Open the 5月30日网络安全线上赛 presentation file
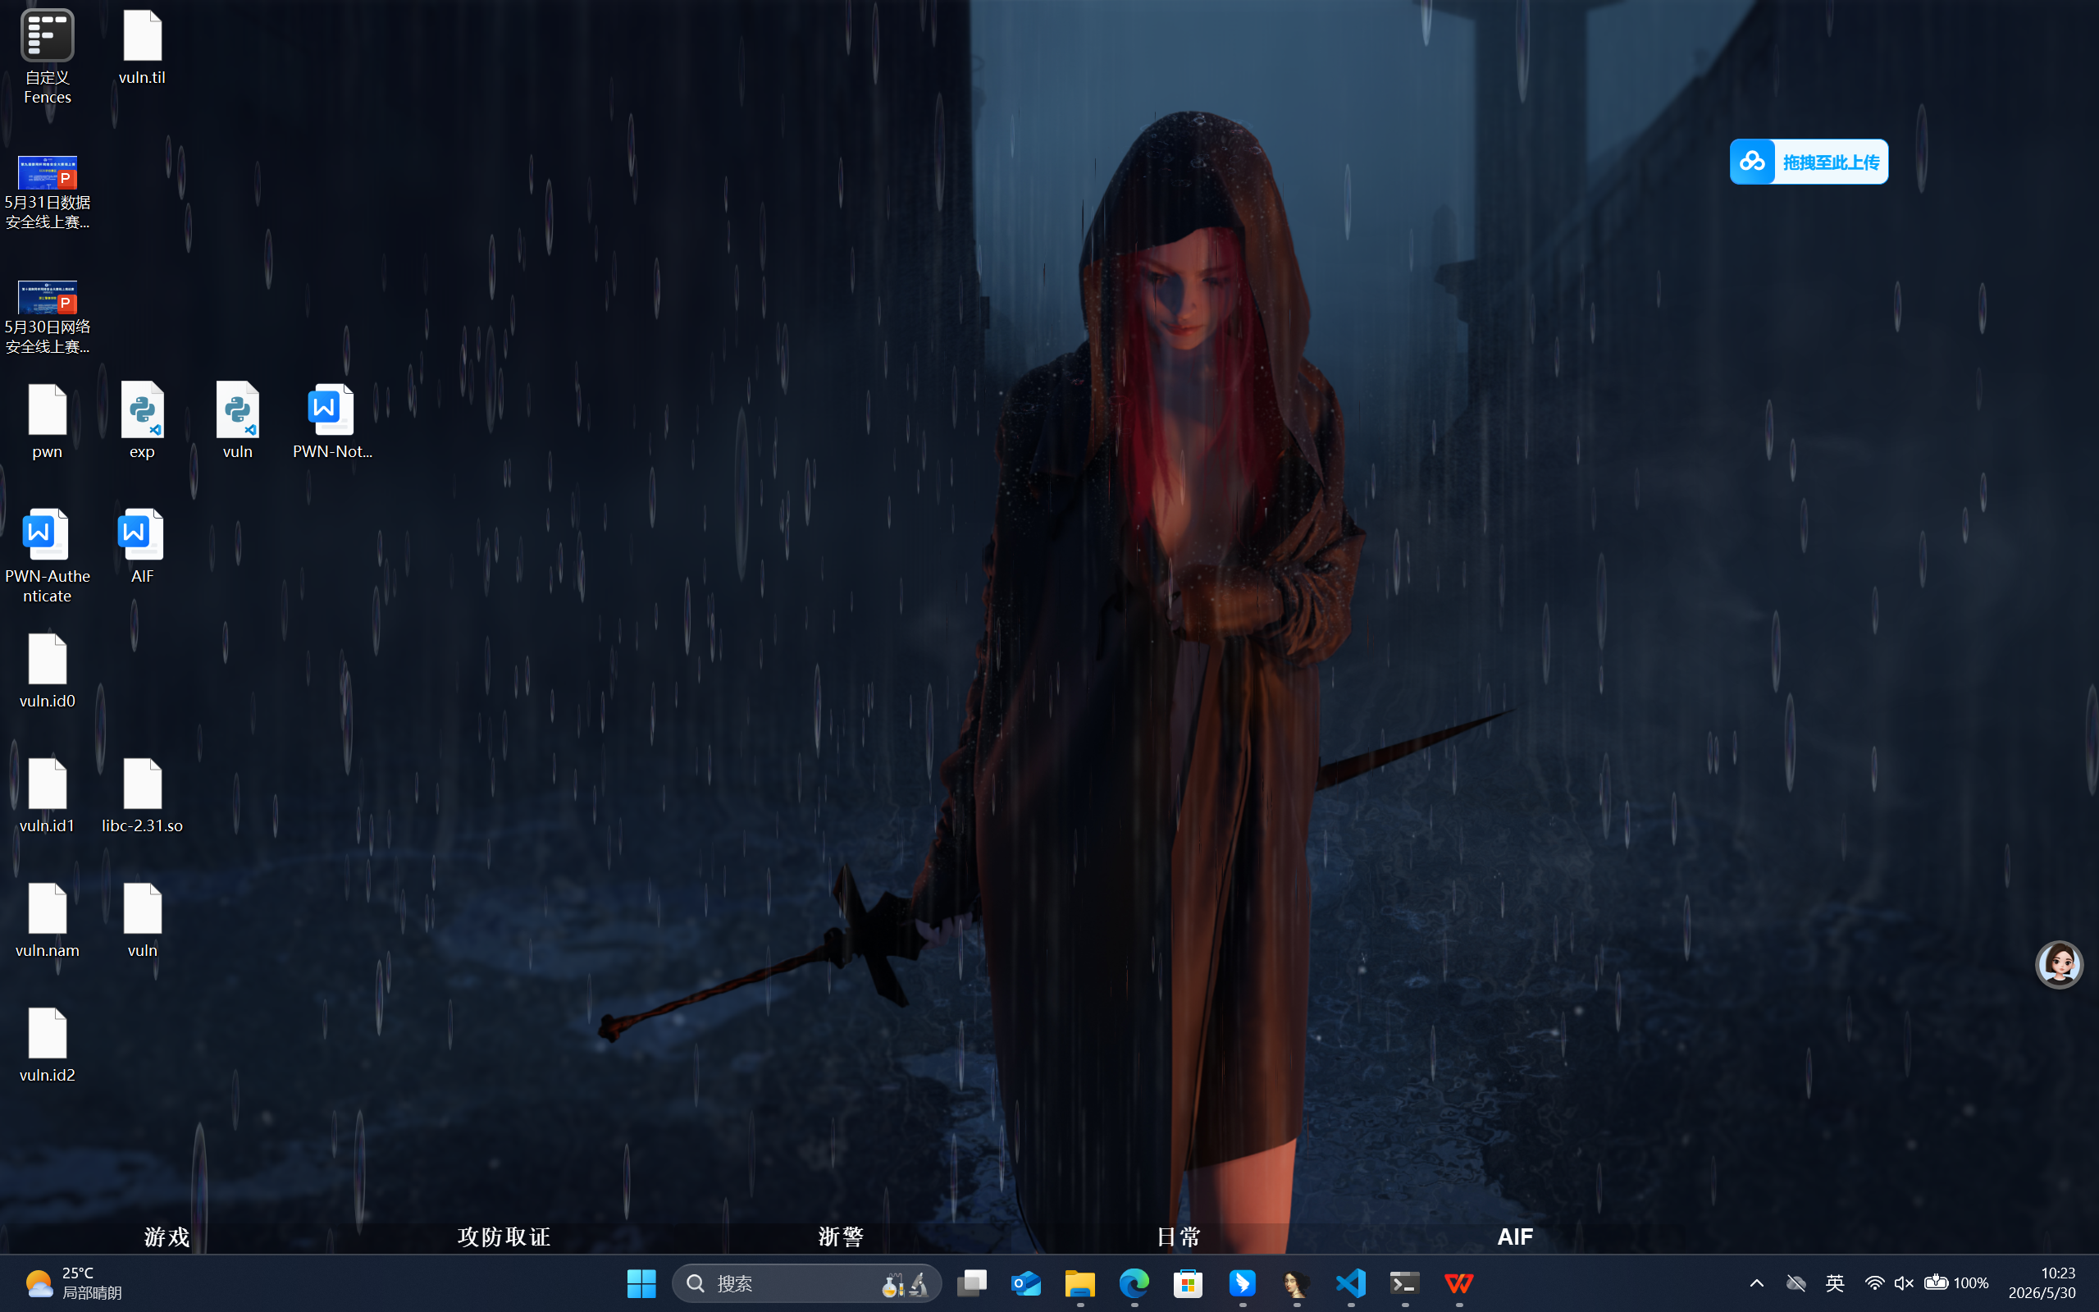 [x=47, y=318]
